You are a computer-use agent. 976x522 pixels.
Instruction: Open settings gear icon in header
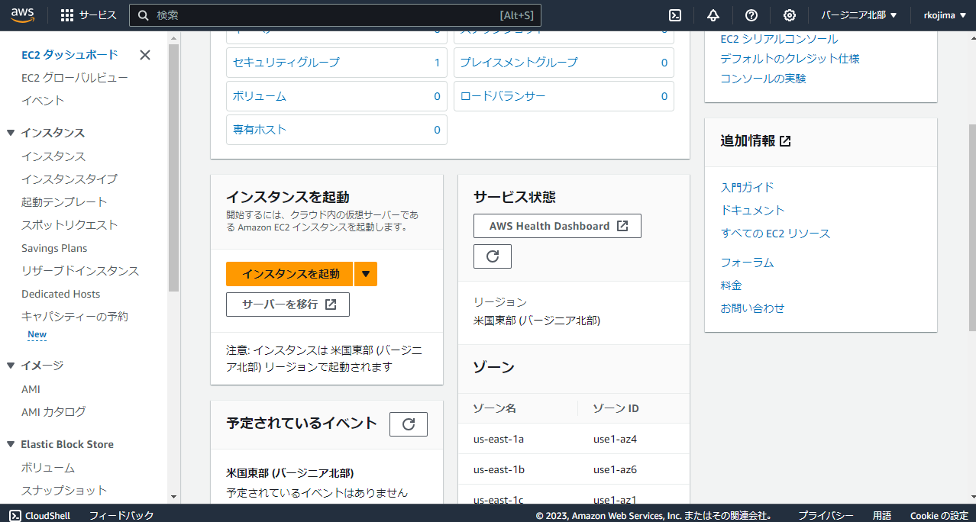click(x=790, y=15)
